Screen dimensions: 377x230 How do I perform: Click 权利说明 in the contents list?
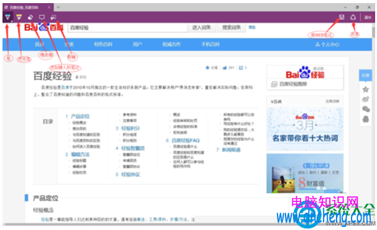[180, 132]
